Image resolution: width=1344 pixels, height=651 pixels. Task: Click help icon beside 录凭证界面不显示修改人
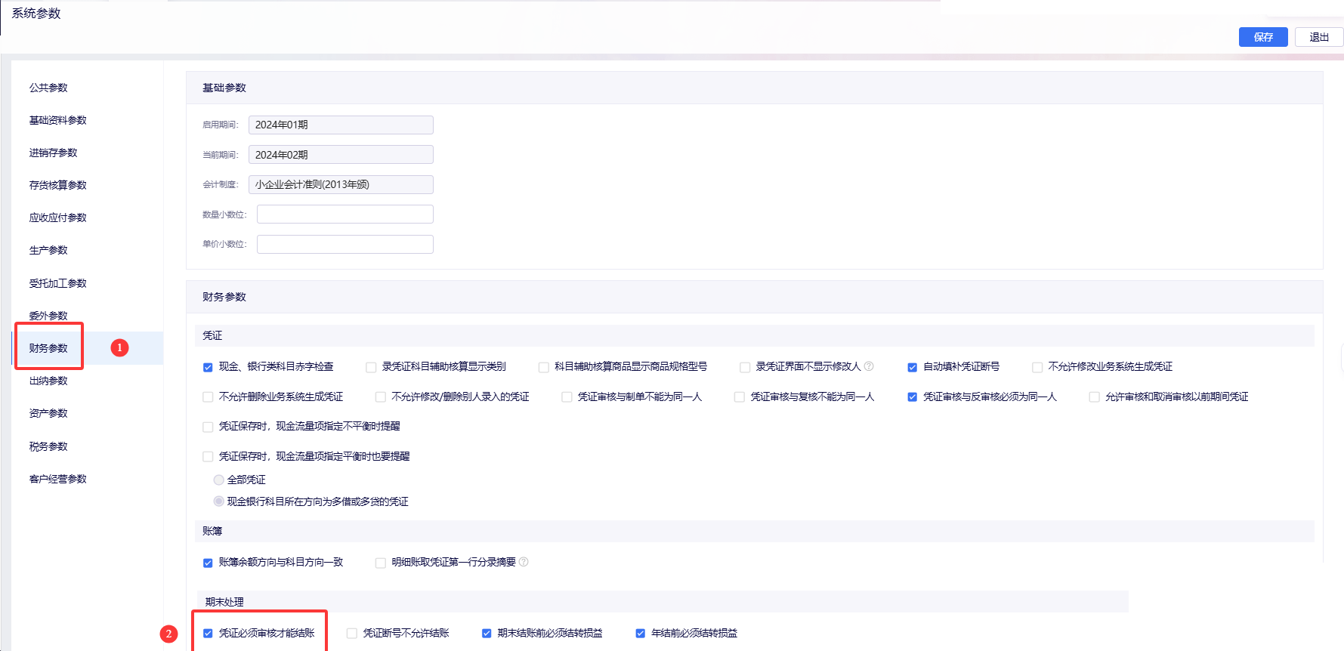click(869, 366)
